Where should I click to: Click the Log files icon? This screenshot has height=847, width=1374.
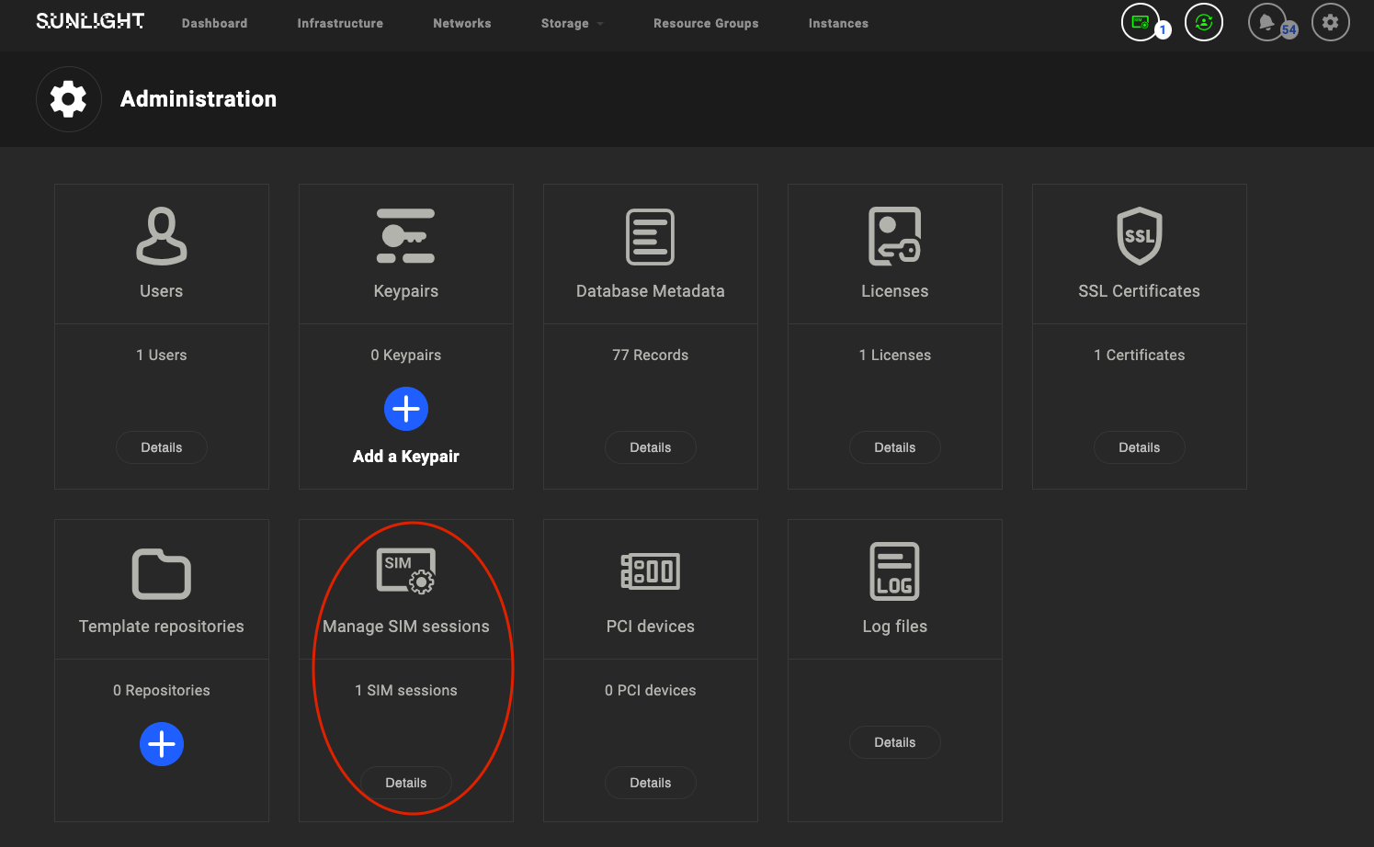[x=895, y=571]
